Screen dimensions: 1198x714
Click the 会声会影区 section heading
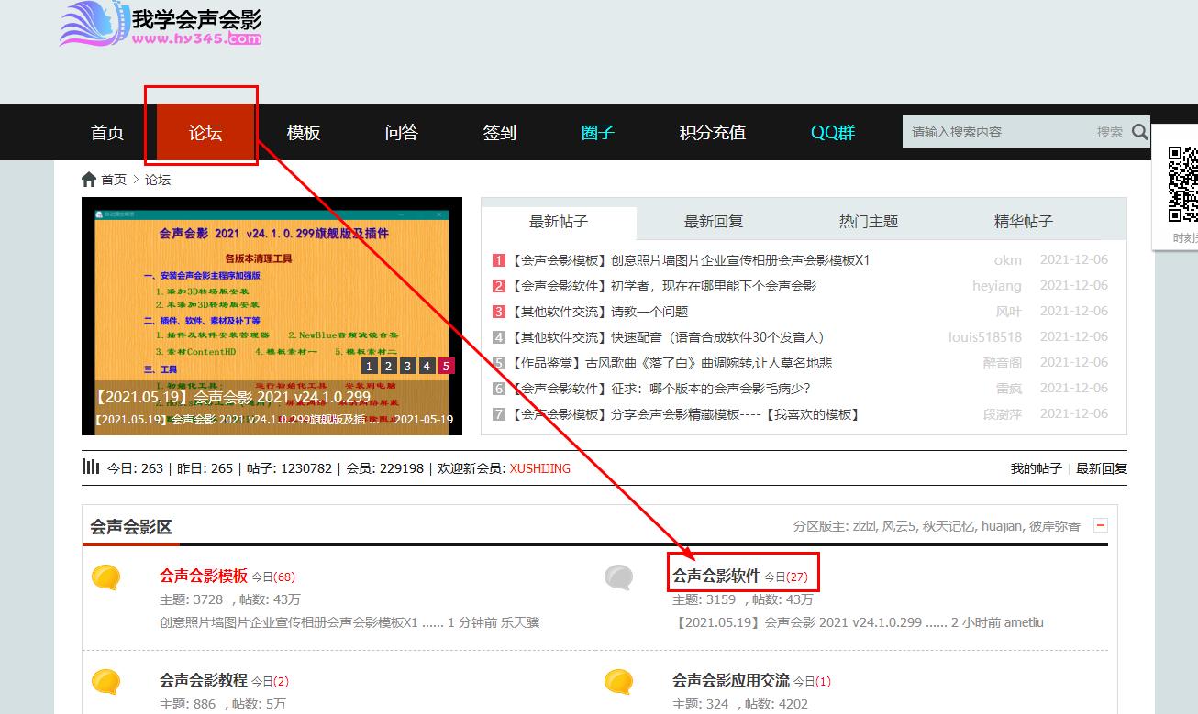click(x=130, y=527)
